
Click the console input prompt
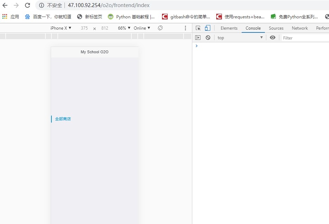coord(261,46)
